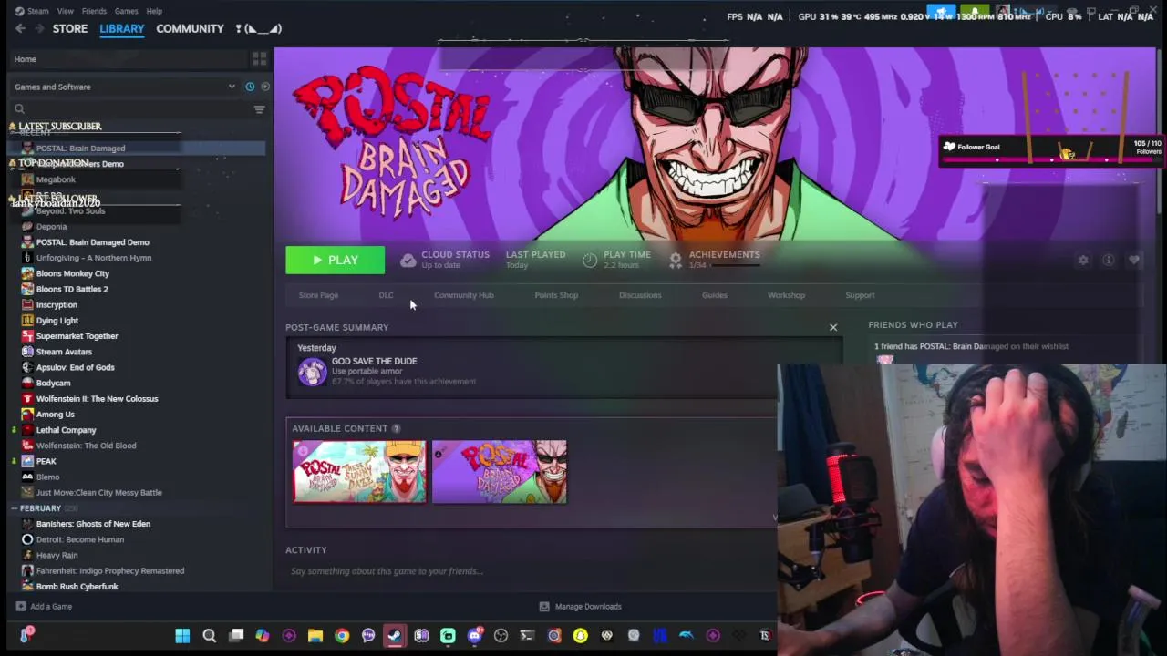Toggle ready-to-play filter icon
The height and width of the screenshot is (656, 1167).
coord(265,87)
